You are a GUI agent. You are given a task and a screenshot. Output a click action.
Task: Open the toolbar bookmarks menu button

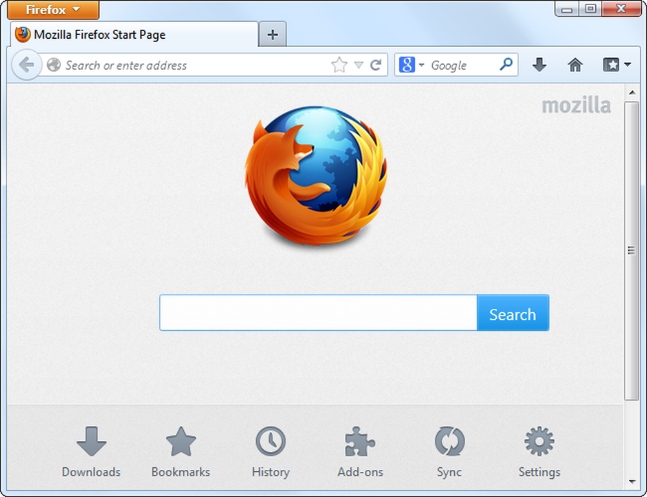tap(611, 65)
